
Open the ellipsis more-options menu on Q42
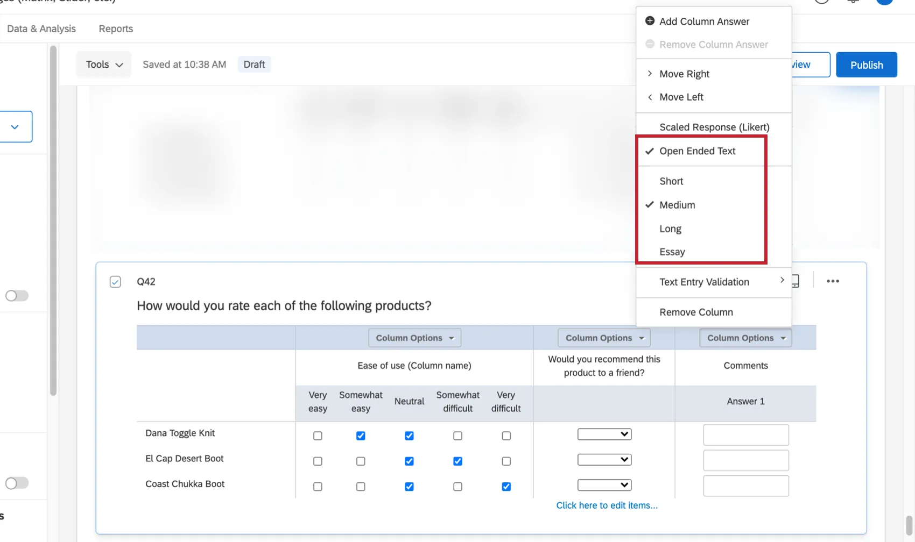(x=833, y=281)
